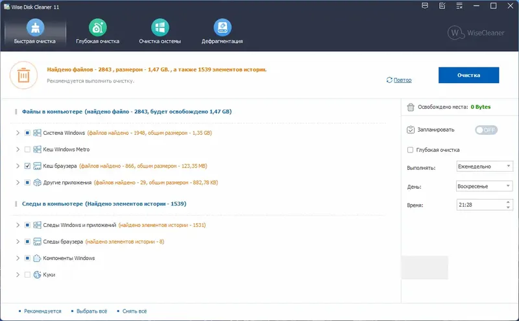The image size is (519, 321).
Task: Click the Кеш браузера 123,35 MB details
Action: click(x=143, y=166)
